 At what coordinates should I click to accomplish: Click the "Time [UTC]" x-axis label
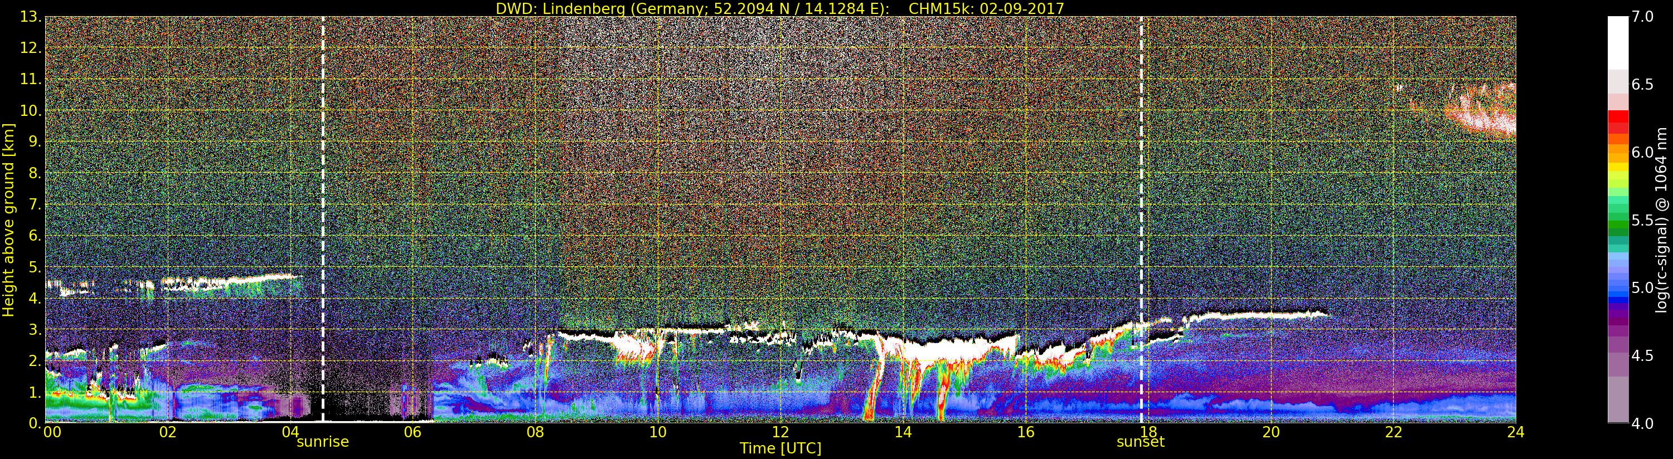coord(780,448)
